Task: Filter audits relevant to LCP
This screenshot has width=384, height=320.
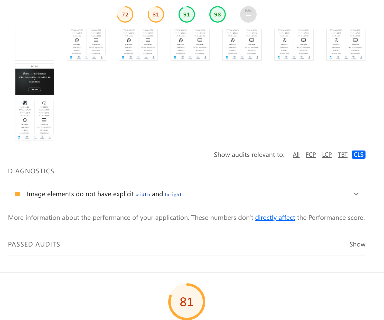Action: pos(327,155)
